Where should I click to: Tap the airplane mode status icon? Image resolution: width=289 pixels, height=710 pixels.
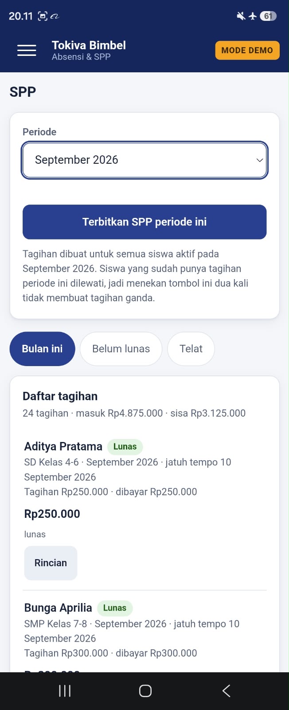[x=253, y=16]
